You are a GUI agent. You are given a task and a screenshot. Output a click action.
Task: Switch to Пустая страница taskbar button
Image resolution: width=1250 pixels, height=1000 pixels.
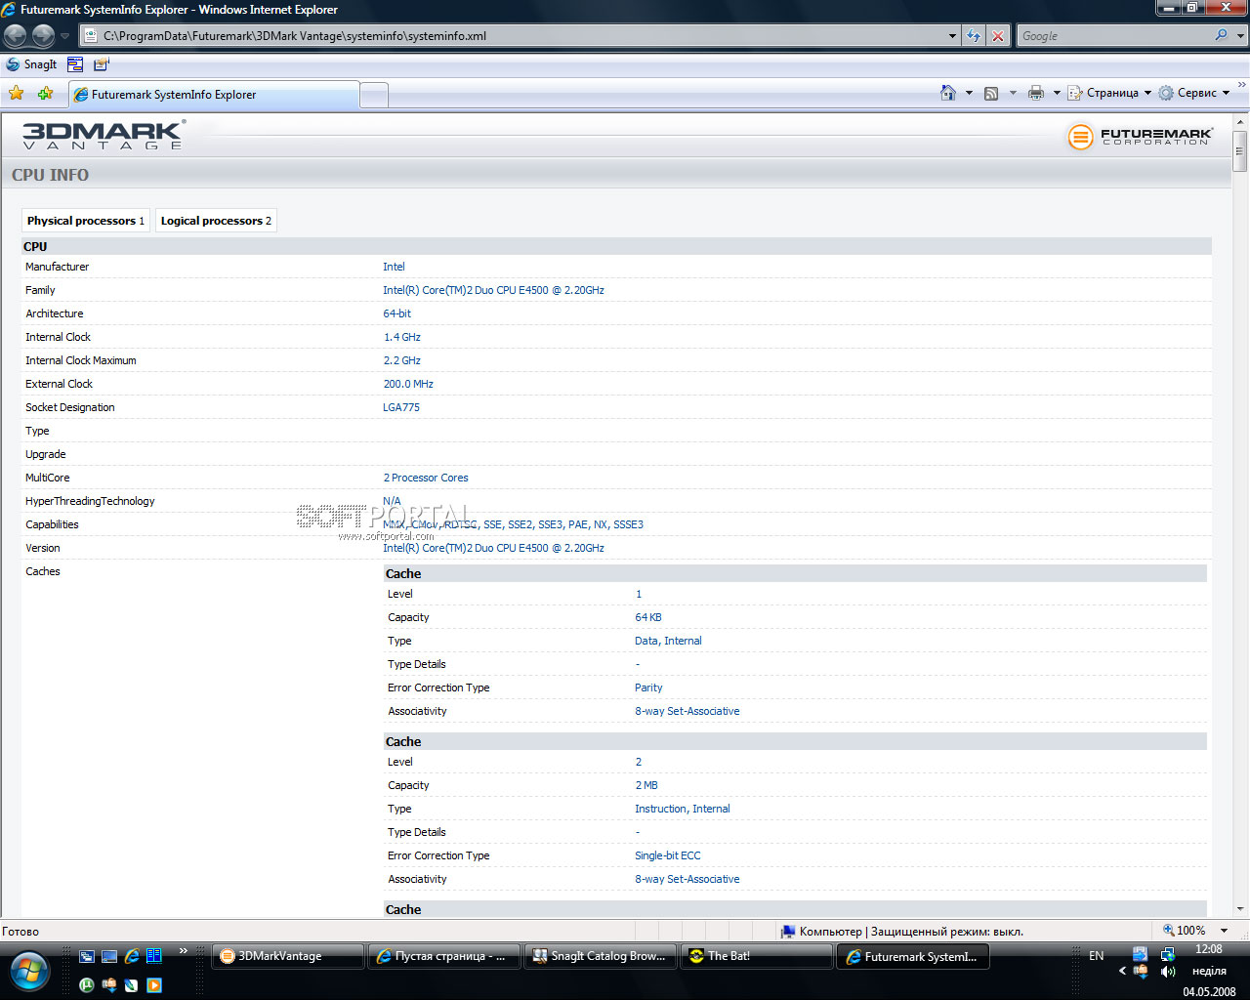point(444,956)
